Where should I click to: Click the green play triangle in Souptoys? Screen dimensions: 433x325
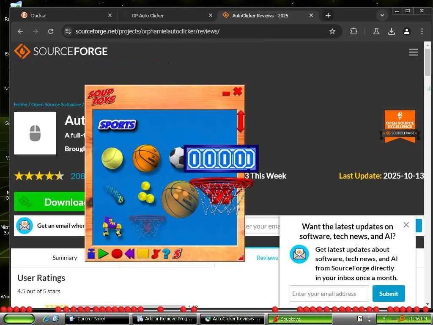tap(103, 253)
